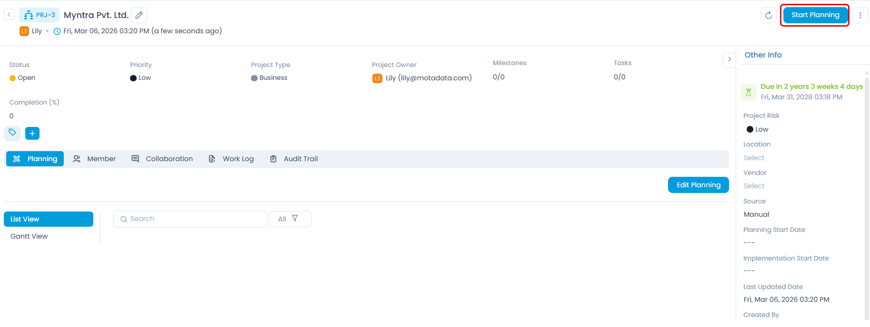Viewport: 870px width, 327px height.
Task: Edit the project name with pencil icon
Action: 139,15
